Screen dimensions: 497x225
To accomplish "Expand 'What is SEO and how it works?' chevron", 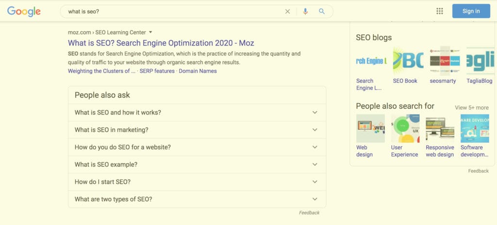I will 315,112.
